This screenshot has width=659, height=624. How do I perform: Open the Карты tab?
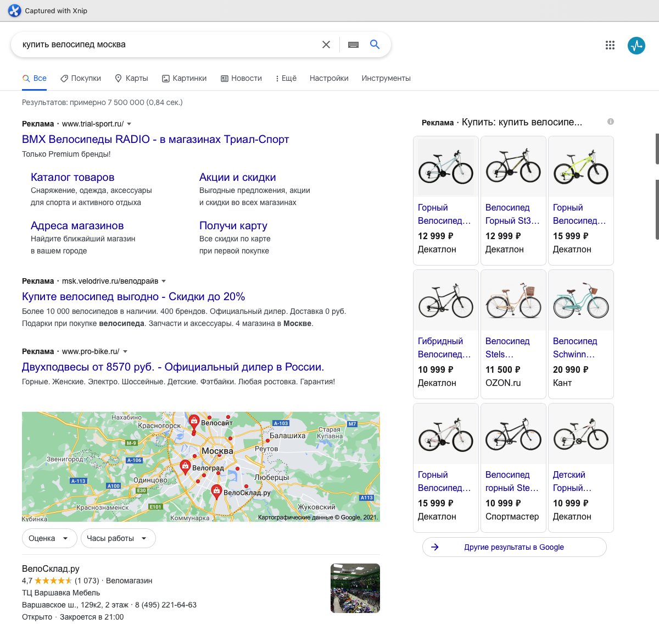point(131,78)
